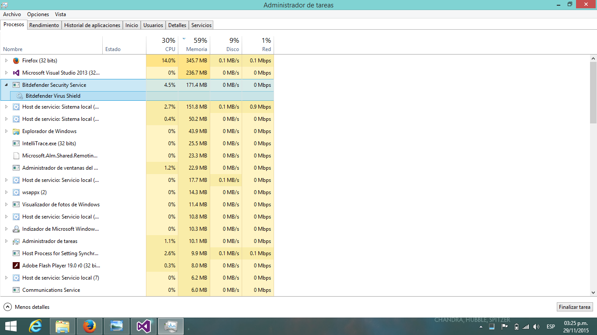Click Menos detalles to shrink the view

(27, 307)
